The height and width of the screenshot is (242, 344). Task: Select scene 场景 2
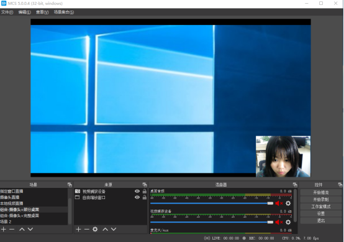pyautogui.click(x=34, y=221)
